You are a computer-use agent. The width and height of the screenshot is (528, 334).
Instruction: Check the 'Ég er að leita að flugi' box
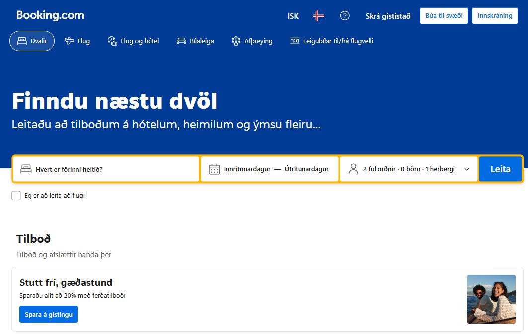[x=16, y=196]
